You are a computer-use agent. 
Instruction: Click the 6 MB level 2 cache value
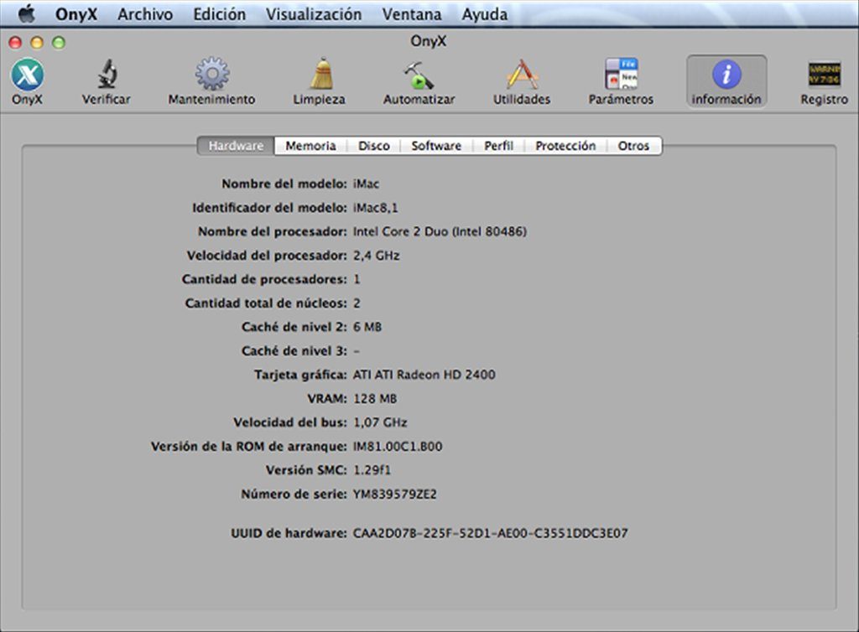pyautogui.click(x=367, y=327)
